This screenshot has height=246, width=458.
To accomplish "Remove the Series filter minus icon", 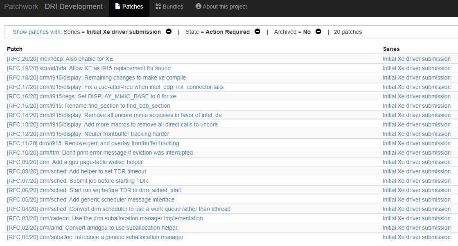I will 169,32.
